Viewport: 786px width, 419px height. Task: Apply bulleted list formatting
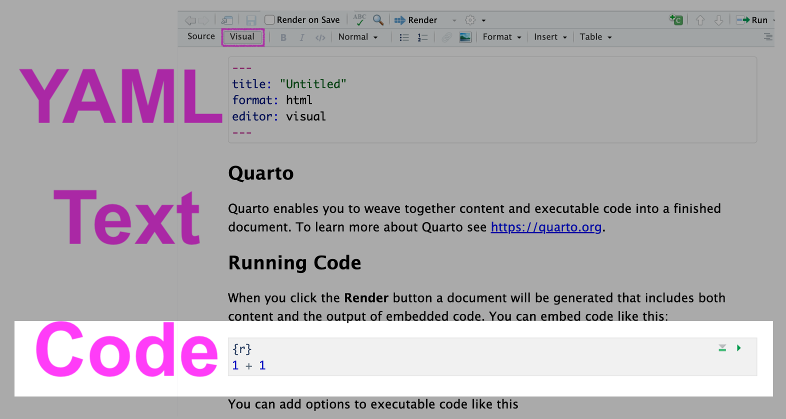(x=404, y=37)
